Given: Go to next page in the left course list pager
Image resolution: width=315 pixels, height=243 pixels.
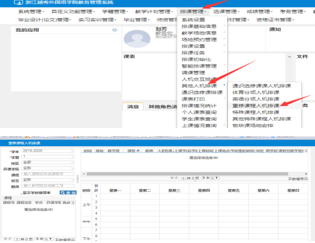Looking at the screenshot, I should tap(37, 238).
